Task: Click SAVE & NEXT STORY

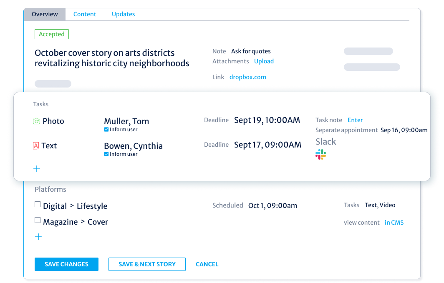Action: click(x=147, y=264)
